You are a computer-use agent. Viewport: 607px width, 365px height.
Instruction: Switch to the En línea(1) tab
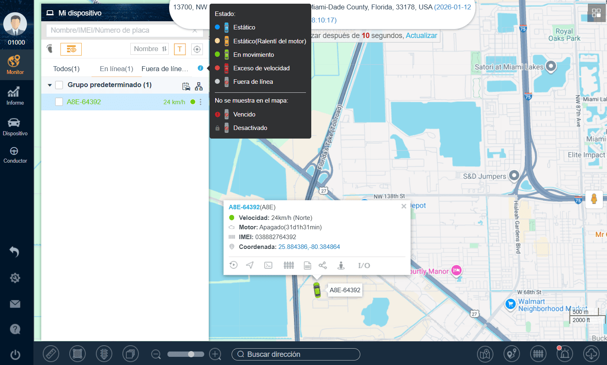point(116,69)
